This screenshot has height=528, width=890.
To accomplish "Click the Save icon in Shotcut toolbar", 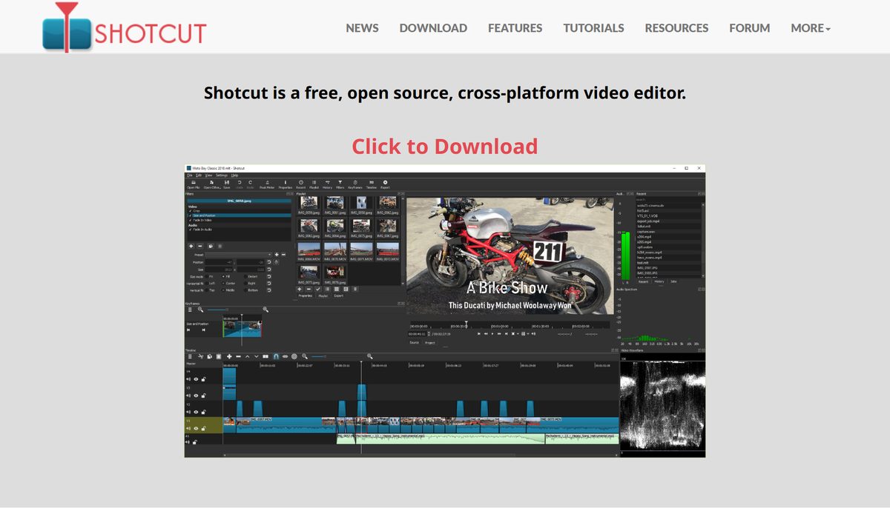I will point(227,182).
